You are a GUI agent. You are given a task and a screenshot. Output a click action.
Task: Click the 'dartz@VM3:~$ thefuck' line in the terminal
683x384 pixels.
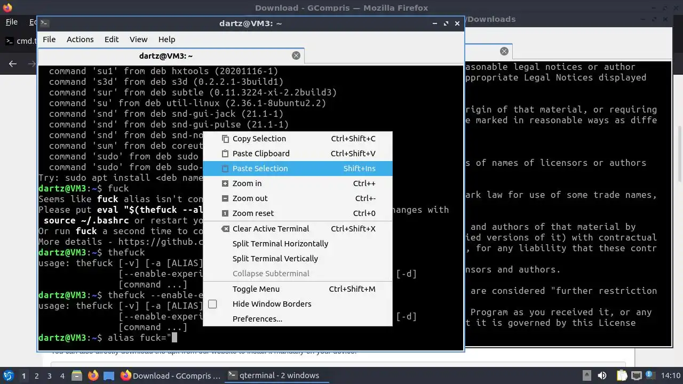[92, 252]
